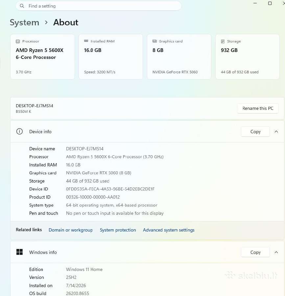Open Domain or workgroup link

71,230
